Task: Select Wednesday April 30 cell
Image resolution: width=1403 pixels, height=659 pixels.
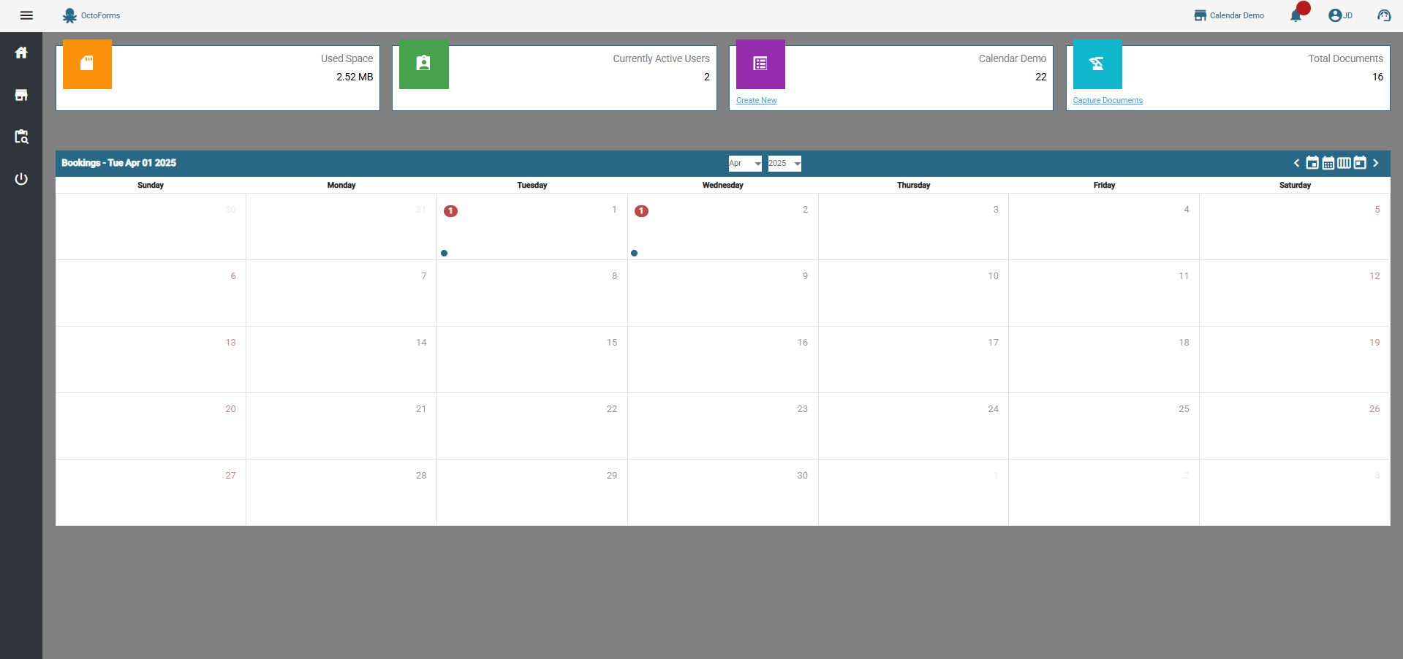Action: click(723, 492)
